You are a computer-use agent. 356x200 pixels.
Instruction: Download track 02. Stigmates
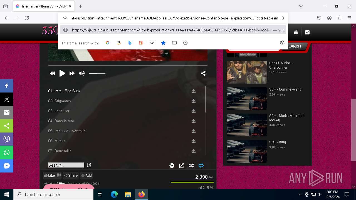tap(194, 101)
